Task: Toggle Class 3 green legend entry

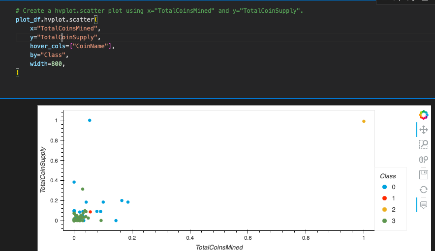Action: point(389,221)
